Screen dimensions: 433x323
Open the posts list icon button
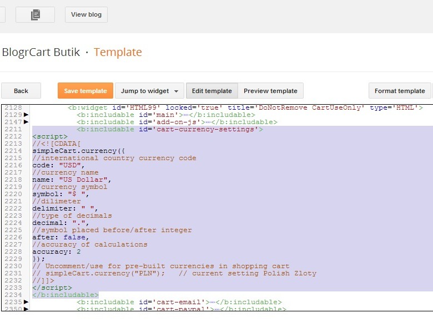(x=35, y=14)
